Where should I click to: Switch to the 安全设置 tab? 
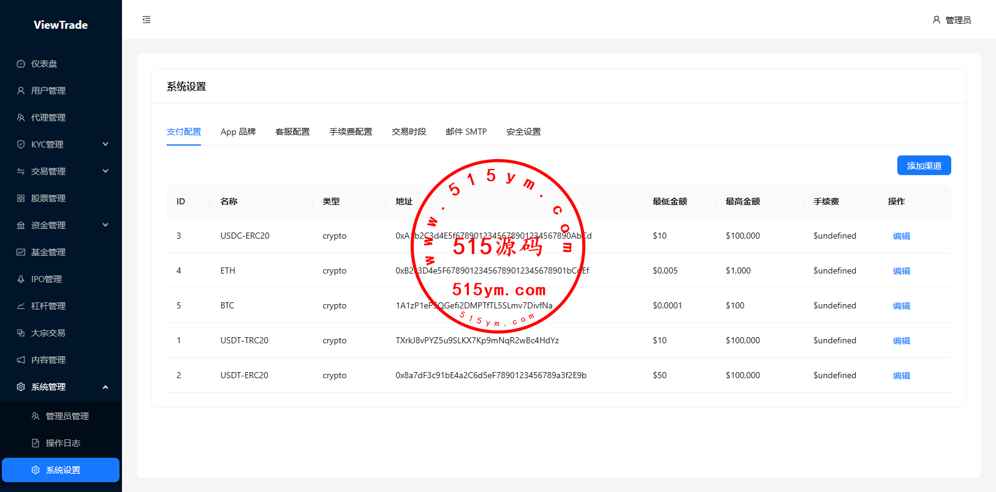[523, 132]
